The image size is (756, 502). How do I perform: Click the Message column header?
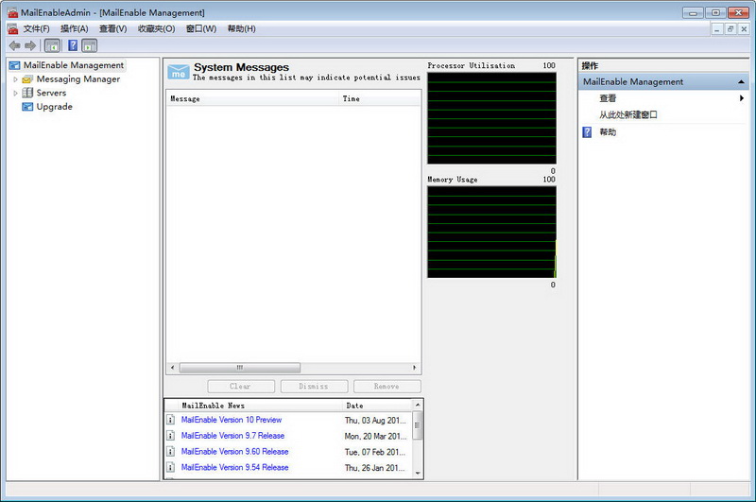pos(252,99)
